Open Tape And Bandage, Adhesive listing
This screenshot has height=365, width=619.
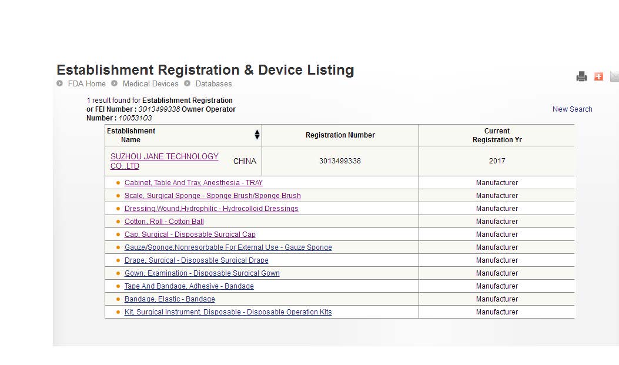point(189,286)
